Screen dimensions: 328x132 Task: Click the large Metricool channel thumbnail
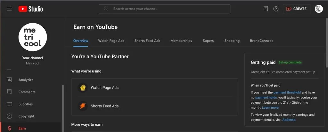[33, 37]
